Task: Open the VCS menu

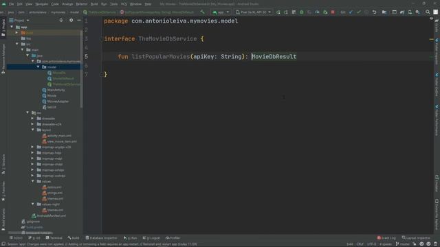Action: coord(124,4)
